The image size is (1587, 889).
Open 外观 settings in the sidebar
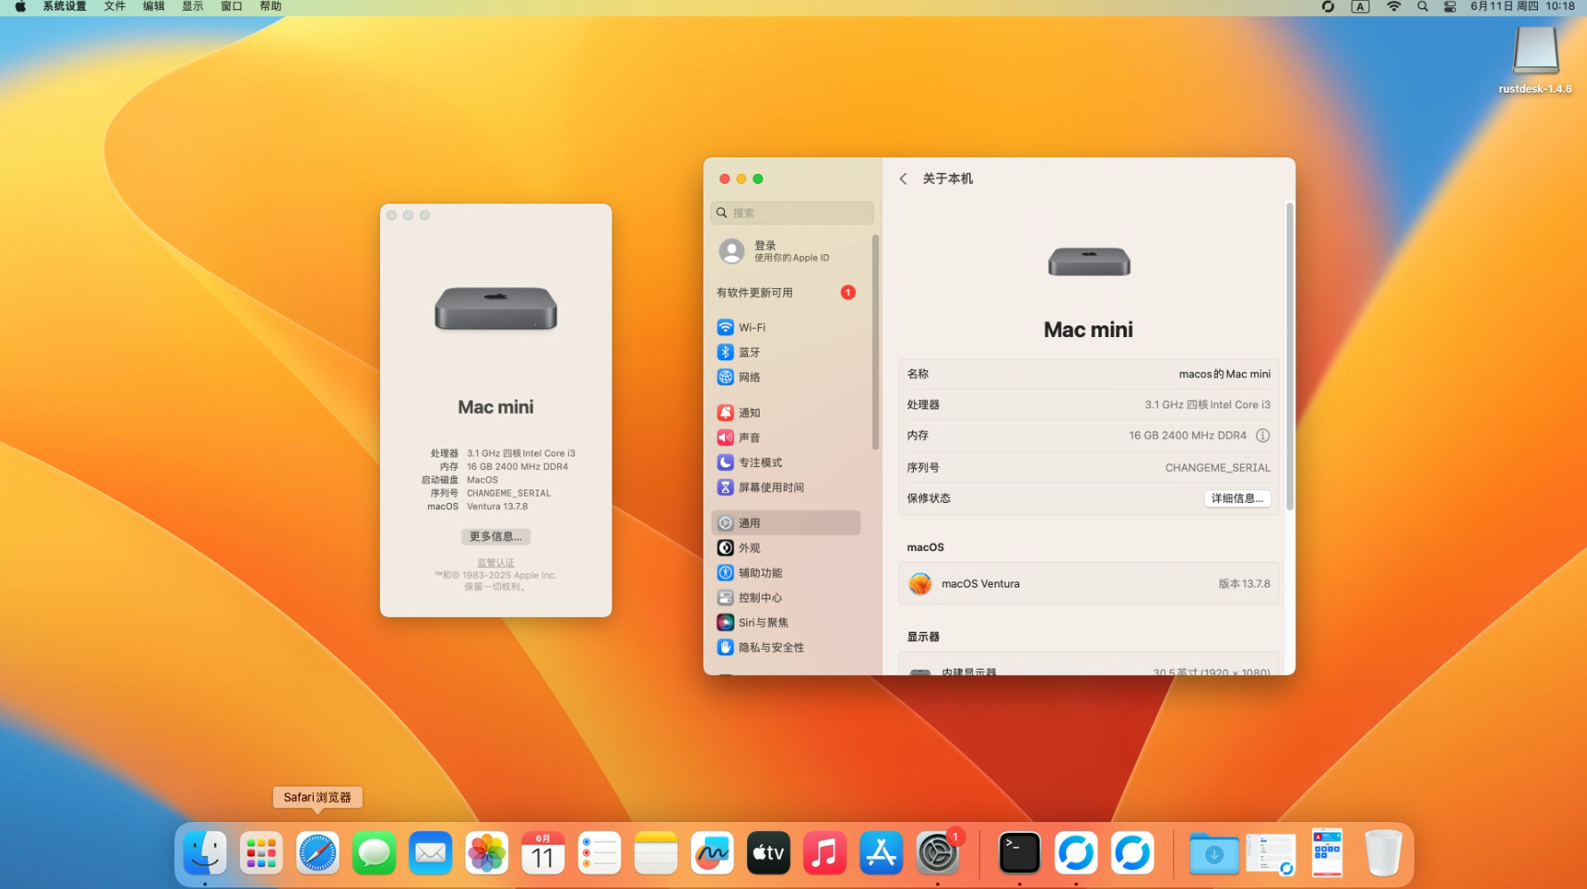[786, 548]
